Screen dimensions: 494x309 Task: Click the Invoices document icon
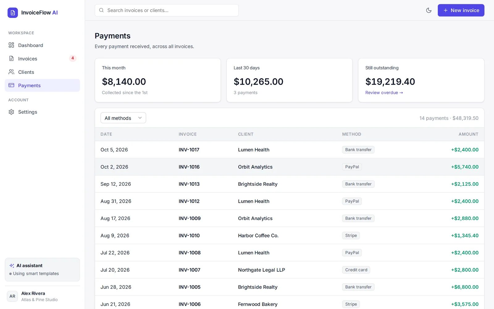pos(11,58)
